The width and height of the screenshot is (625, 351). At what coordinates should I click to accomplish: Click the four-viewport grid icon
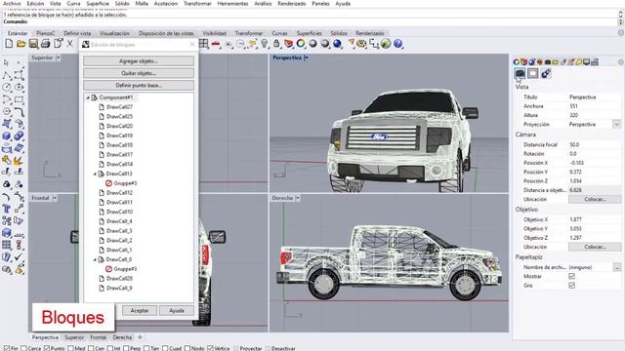[204, 44]
